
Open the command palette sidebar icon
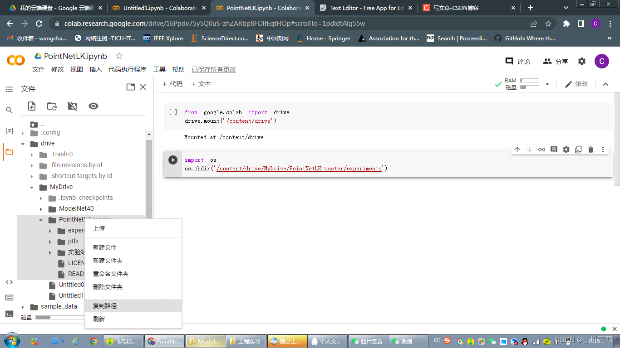tap(9, 298)
